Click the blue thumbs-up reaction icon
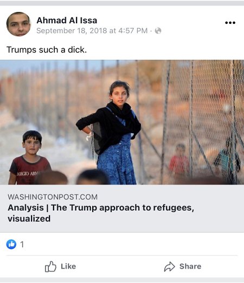This screenshot has height=283, width=244. pyautogui.click(x=11, y=244)
